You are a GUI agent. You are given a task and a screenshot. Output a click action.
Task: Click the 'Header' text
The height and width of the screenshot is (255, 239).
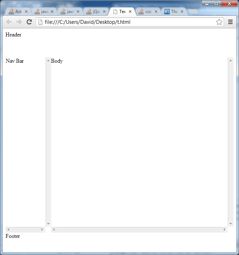point(13,35)
